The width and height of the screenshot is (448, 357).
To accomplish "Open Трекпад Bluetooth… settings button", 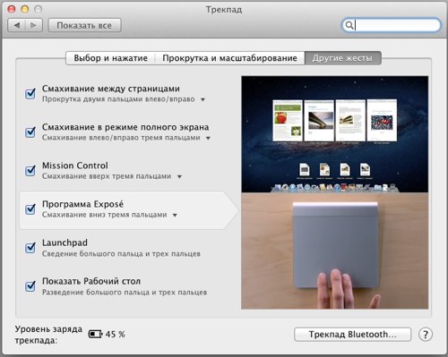I will [x=352, y=335].
